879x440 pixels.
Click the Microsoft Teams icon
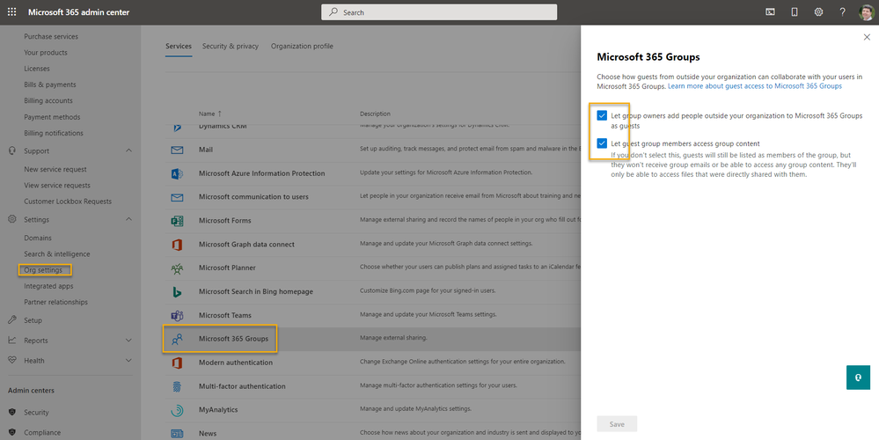(x=177, y=315)
